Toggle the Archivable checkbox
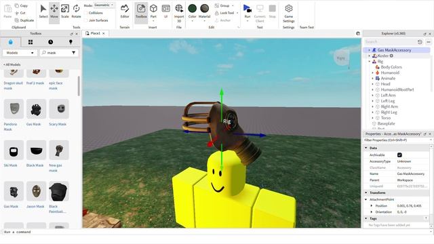 399,155
